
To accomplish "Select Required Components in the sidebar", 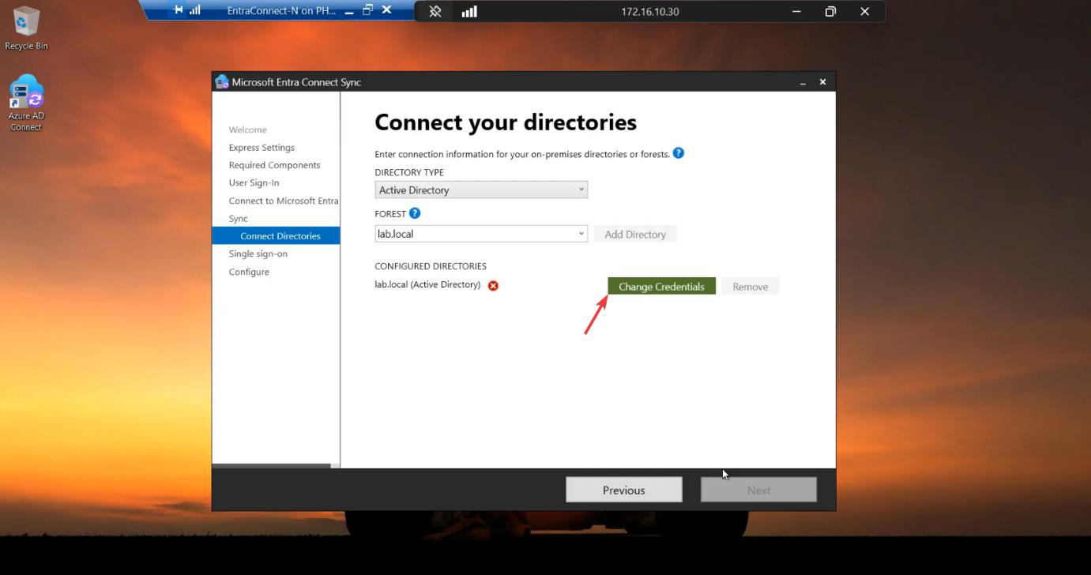I will (274, 165).
